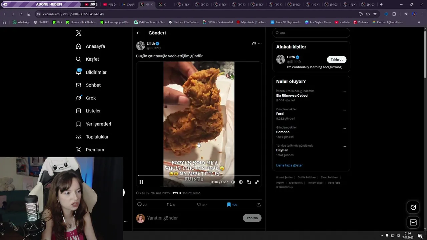
Task: Click the X logo in the sidebar
Action: tap(79, 33)
